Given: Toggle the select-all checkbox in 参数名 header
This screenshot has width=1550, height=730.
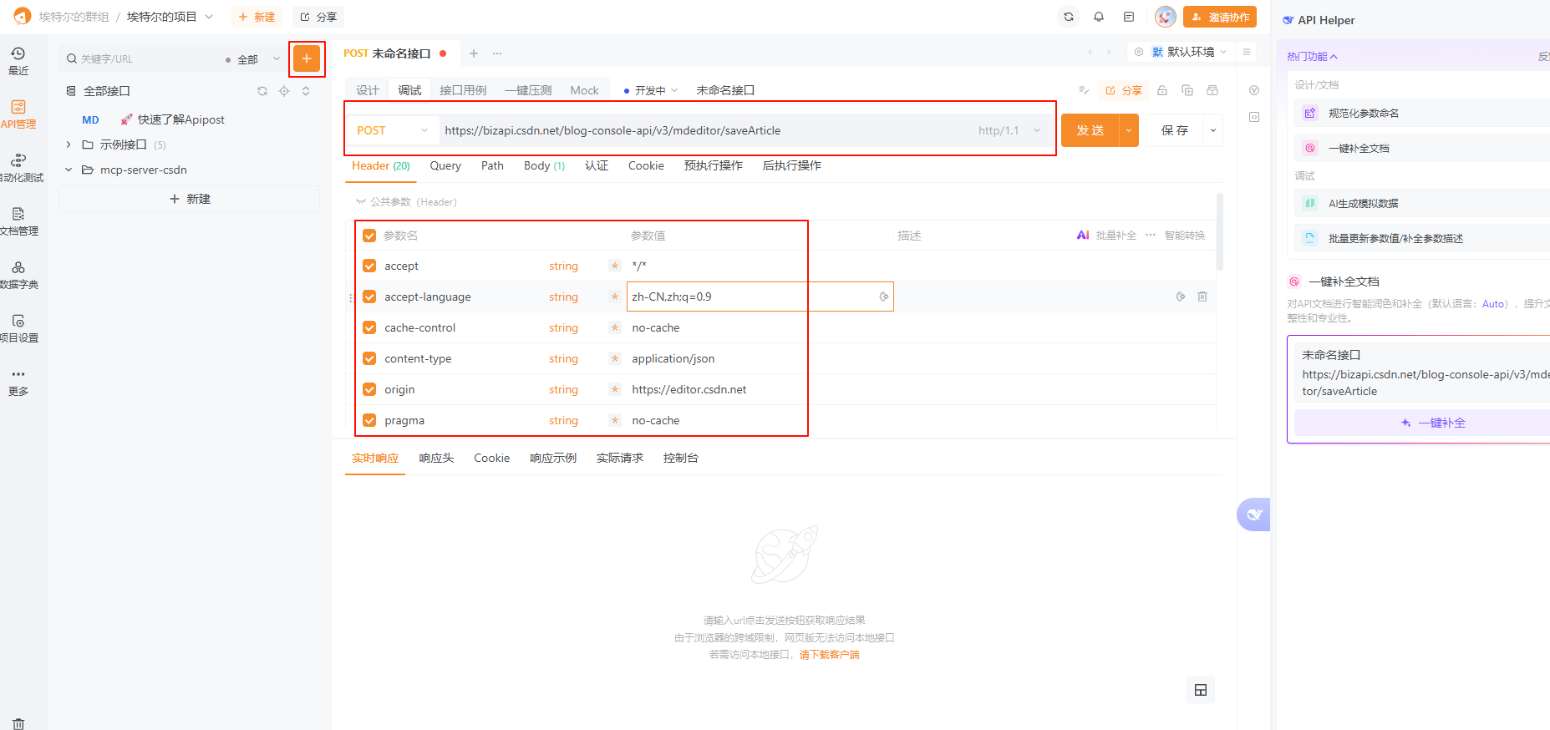Looking at the screenshot, I should [369, 236].
